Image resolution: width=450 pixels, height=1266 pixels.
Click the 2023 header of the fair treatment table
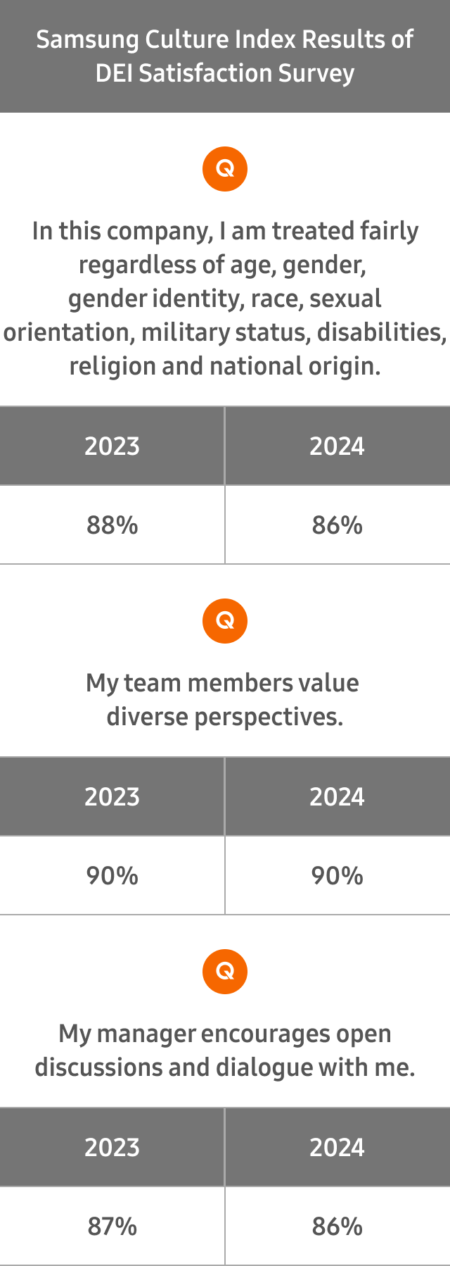112,446
